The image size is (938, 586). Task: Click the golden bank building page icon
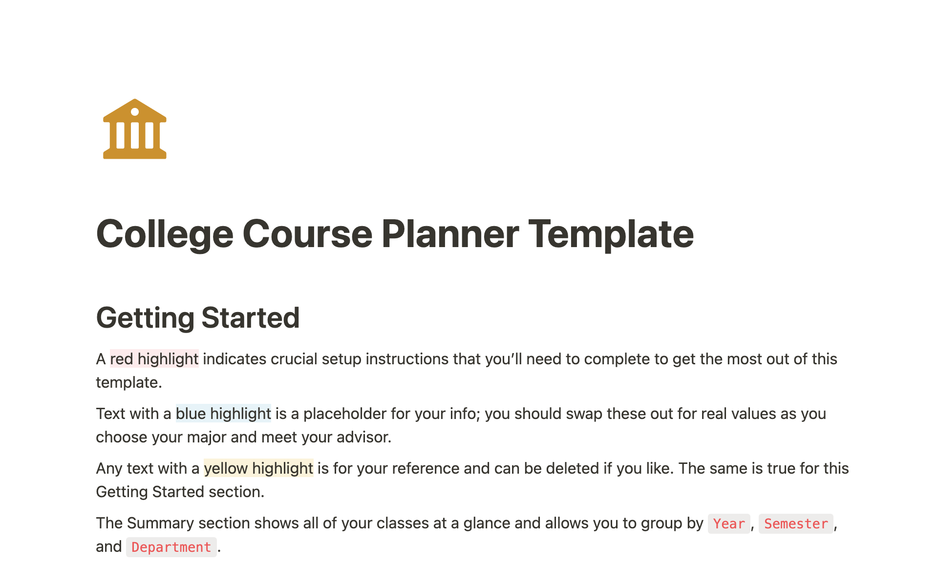(x=135, y=129)
